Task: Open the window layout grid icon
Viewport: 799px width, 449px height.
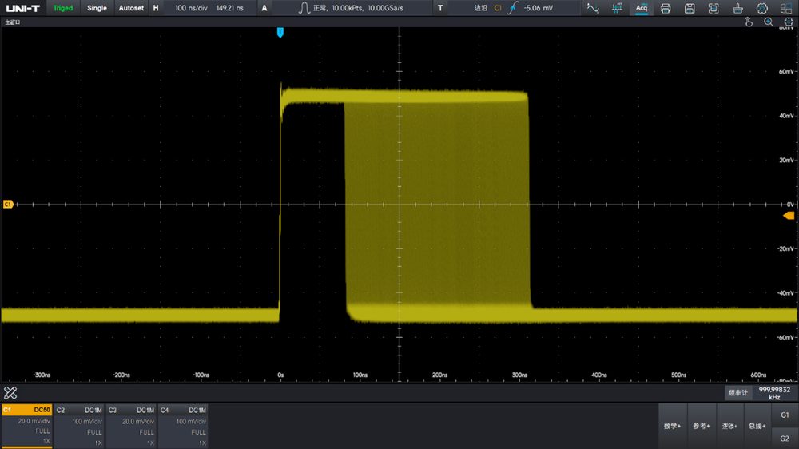Action: click(x=785, y=8)
